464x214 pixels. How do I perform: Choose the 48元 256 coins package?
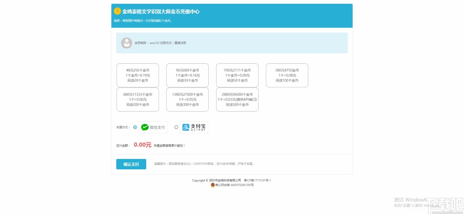138,75
